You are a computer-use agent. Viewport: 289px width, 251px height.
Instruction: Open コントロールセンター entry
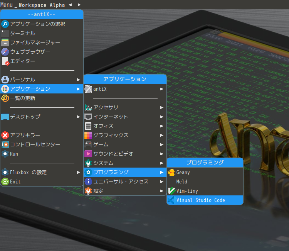pos(42,144)
